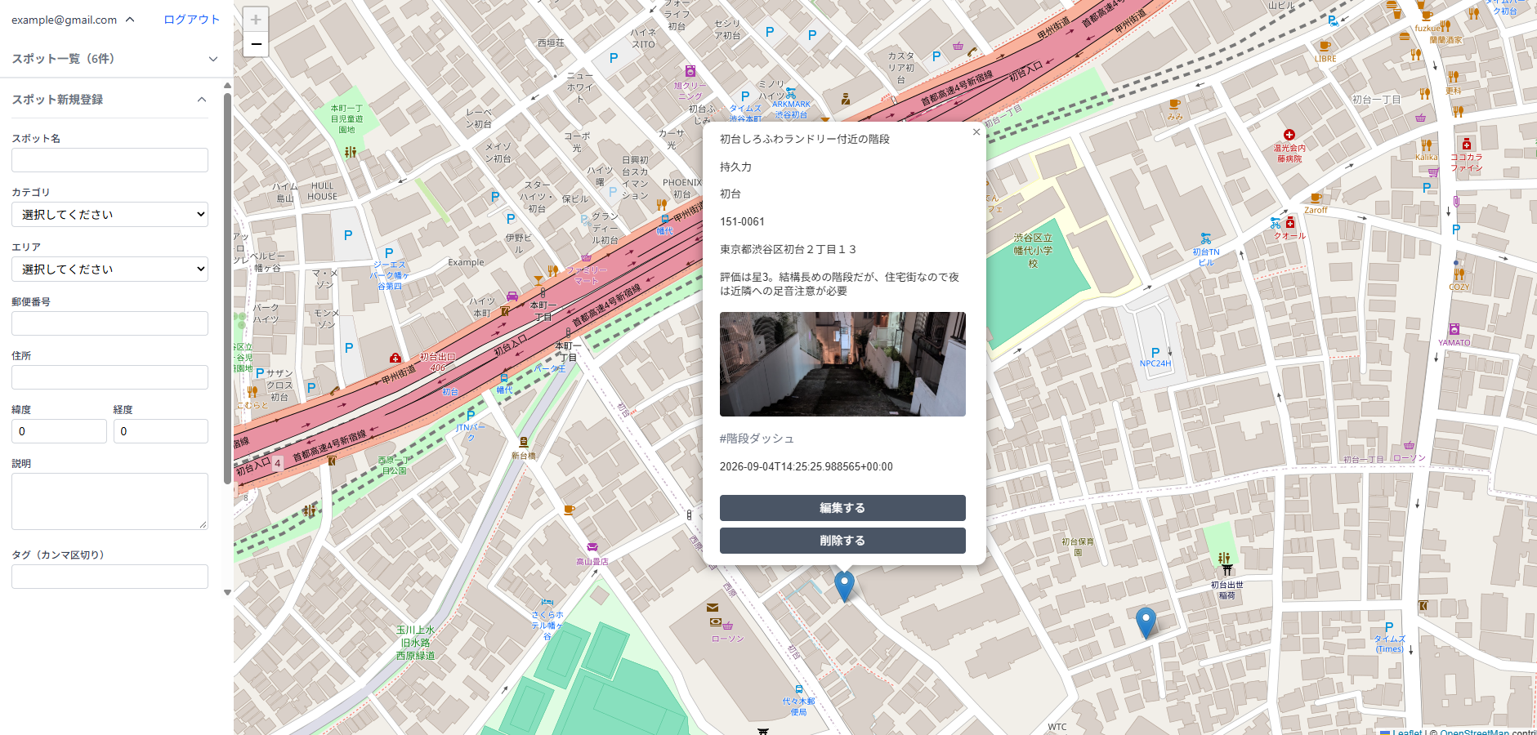Click the 代々木郵便局 post office icon
1537x735 pixels.
pyautogui.click(x=798, y=690)
